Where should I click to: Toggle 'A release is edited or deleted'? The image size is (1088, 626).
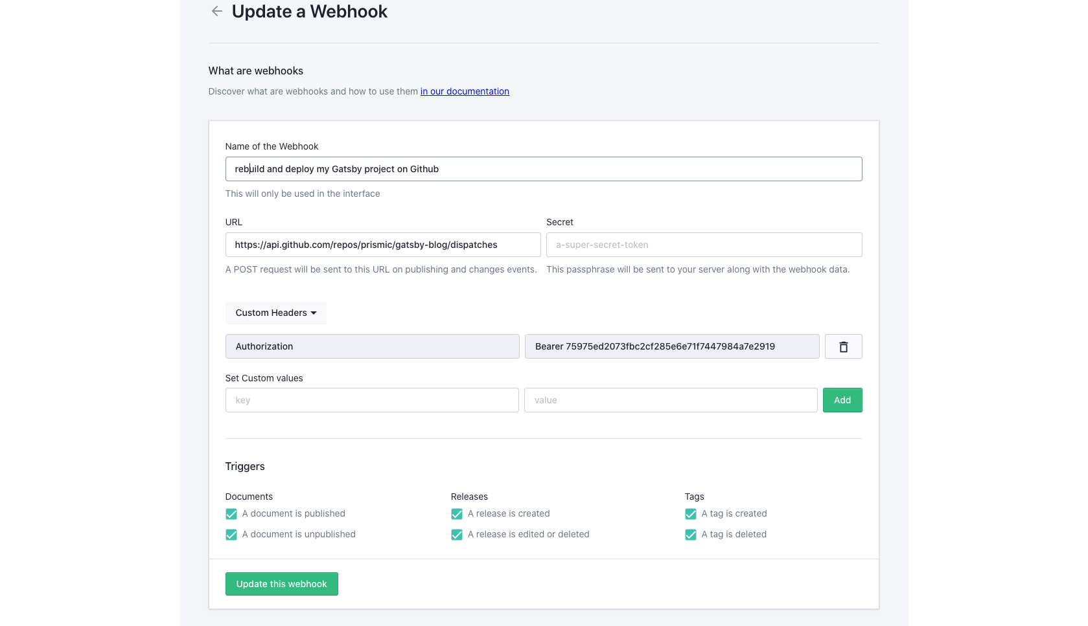457,535
